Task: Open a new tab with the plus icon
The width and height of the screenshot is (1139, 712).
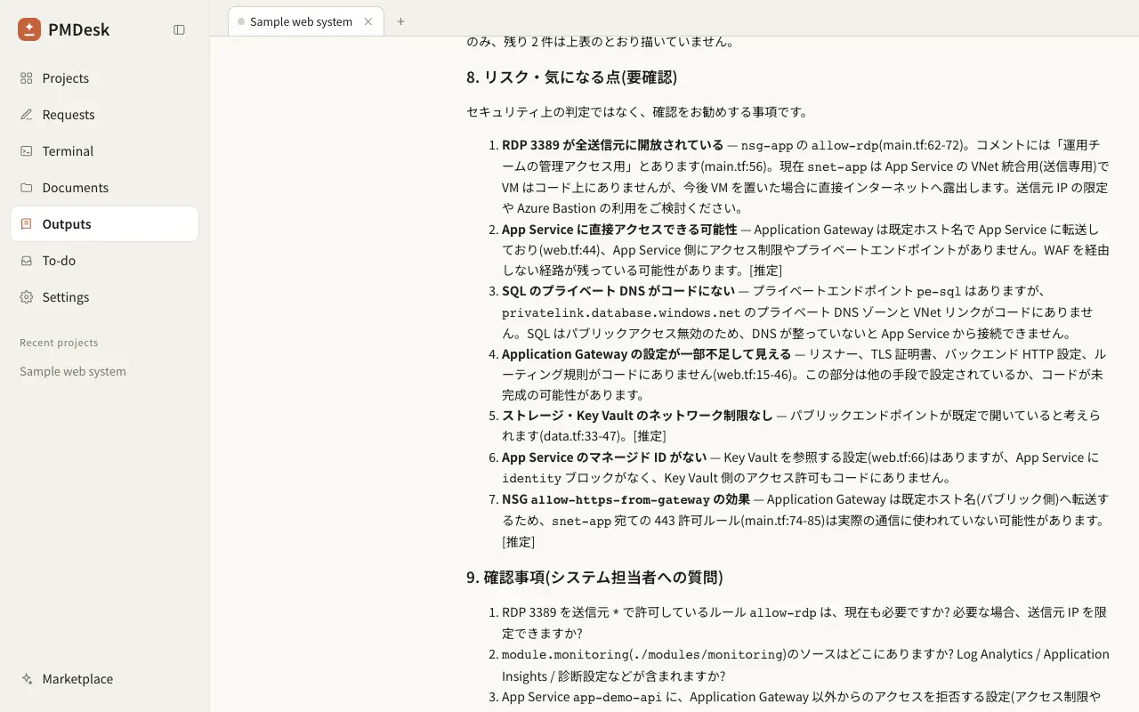Action: pos(400,21)
